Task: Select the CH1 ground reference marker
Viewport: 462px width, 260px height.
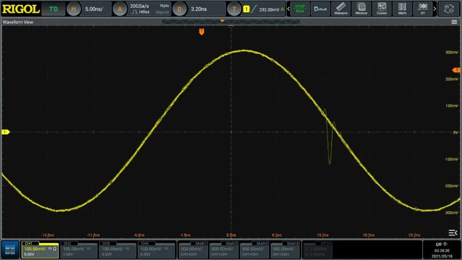Action: 6,132
